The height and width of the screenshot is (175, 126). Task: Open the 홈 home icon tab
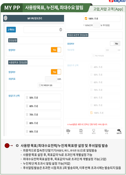tap(68, 131)
